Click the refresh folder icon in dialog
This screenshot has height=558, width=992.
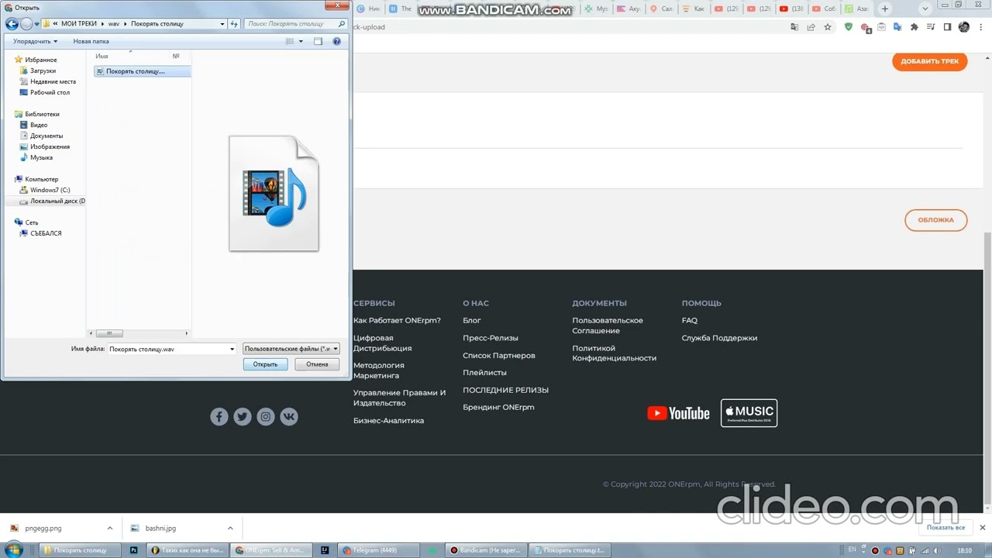tap(234, 24)
